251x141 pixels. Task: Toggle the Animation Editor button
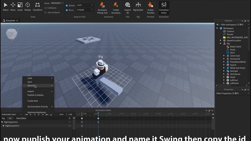click(164, 8)
